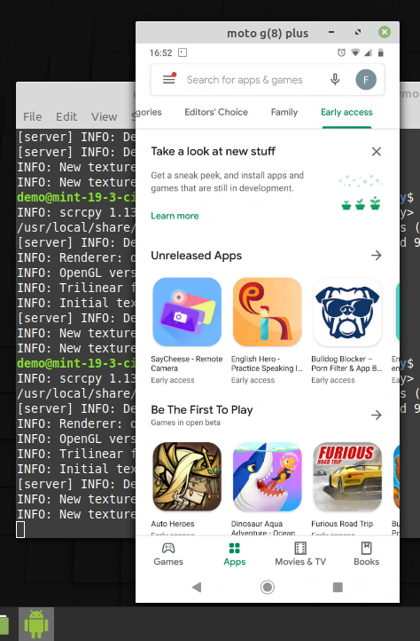Viewport: 420px width, 641px height.
Task: Follow the Learn more link
Action: click(175, 216)
